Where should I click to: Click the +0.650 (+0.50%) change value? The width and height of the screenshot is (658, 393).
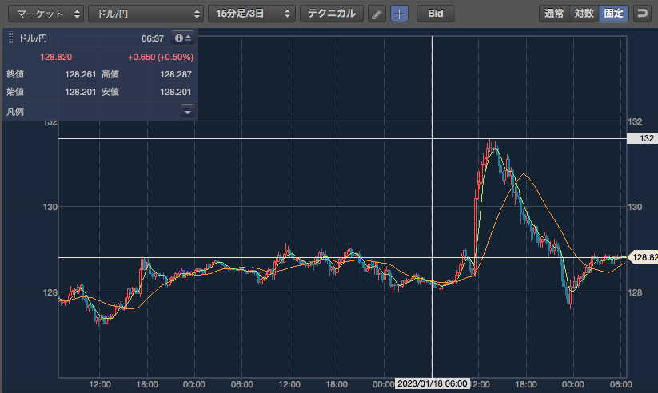(x=161, y=57)
